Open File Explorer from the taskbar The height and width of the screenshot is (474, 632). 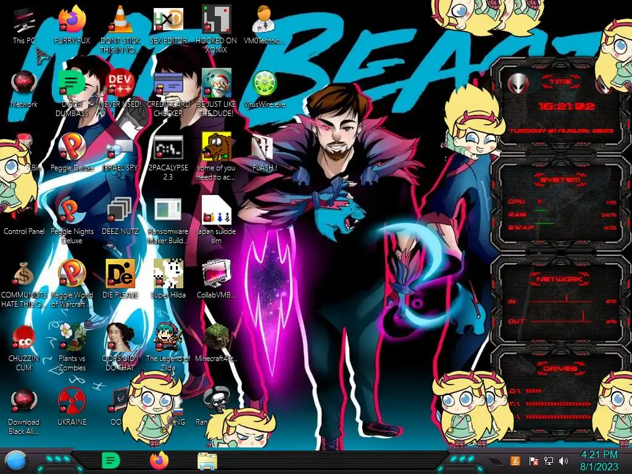207,462
